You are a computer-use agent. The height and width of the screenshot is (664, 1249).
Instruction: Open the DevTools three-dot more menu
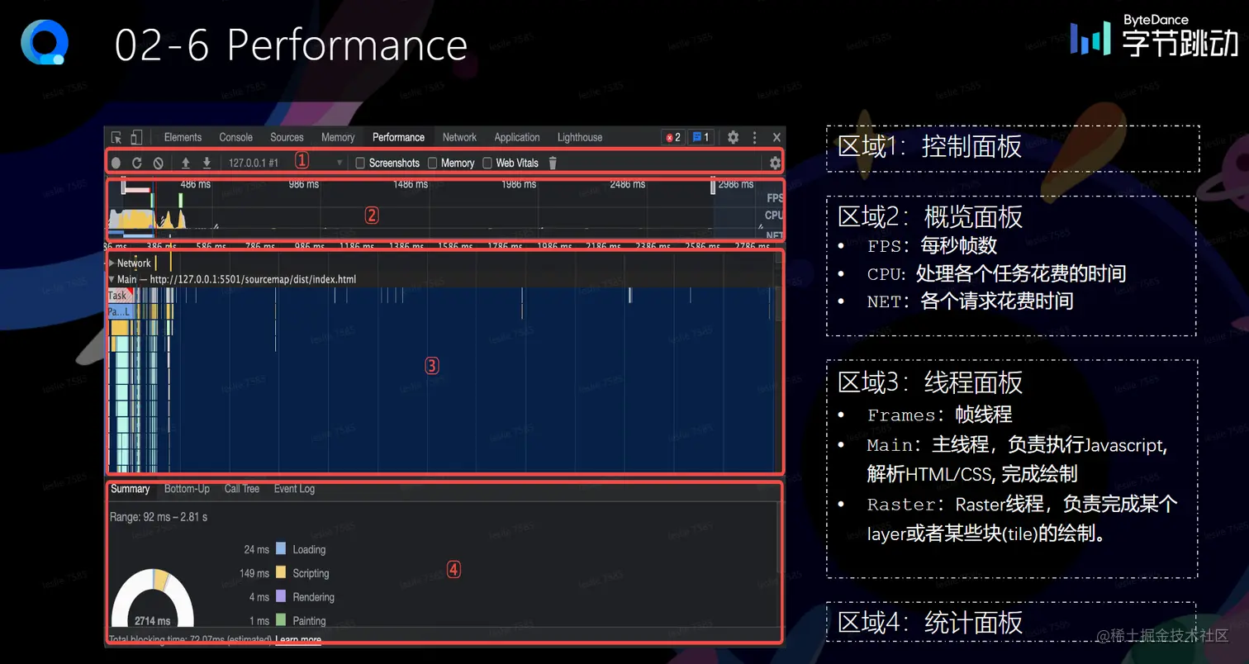pos(754,137)
